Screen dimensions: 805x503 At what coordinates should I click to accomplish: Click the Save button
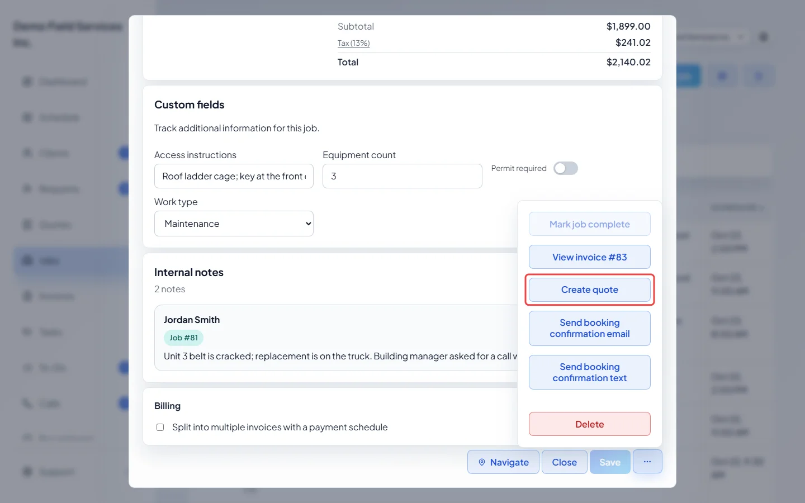click(x=610, y=462)
